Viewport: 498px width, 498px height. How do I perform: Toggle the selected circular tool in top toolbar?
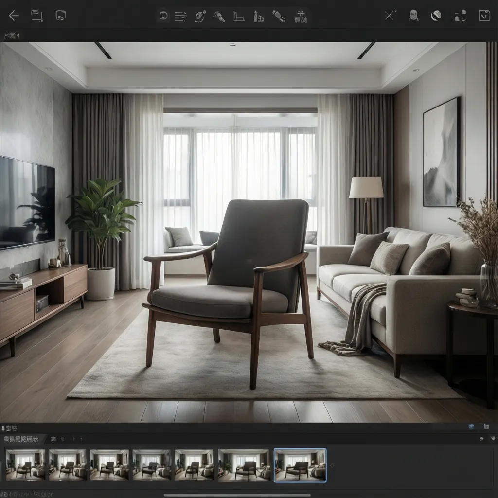163,15
